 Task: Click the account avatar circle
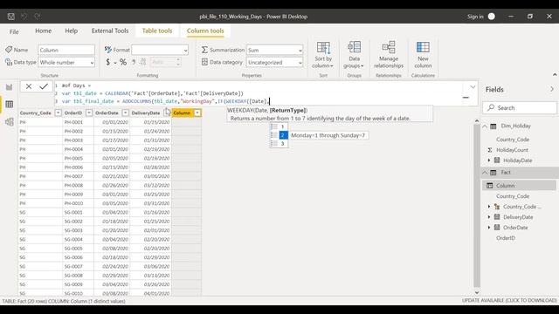click(x=491, y=17)
